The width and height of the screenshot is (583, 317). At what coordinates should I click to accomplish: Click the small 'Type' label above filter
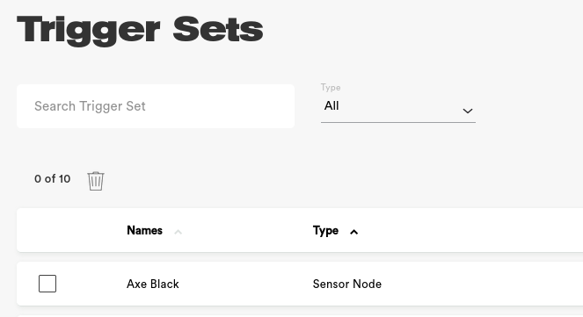pos(331,88)
